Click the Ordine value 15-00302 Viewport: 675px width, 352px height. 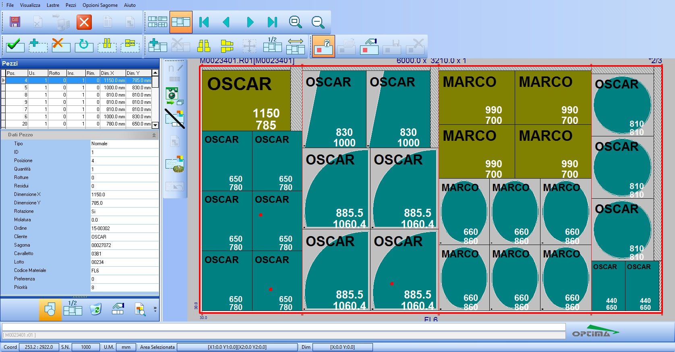click(124, 228)
